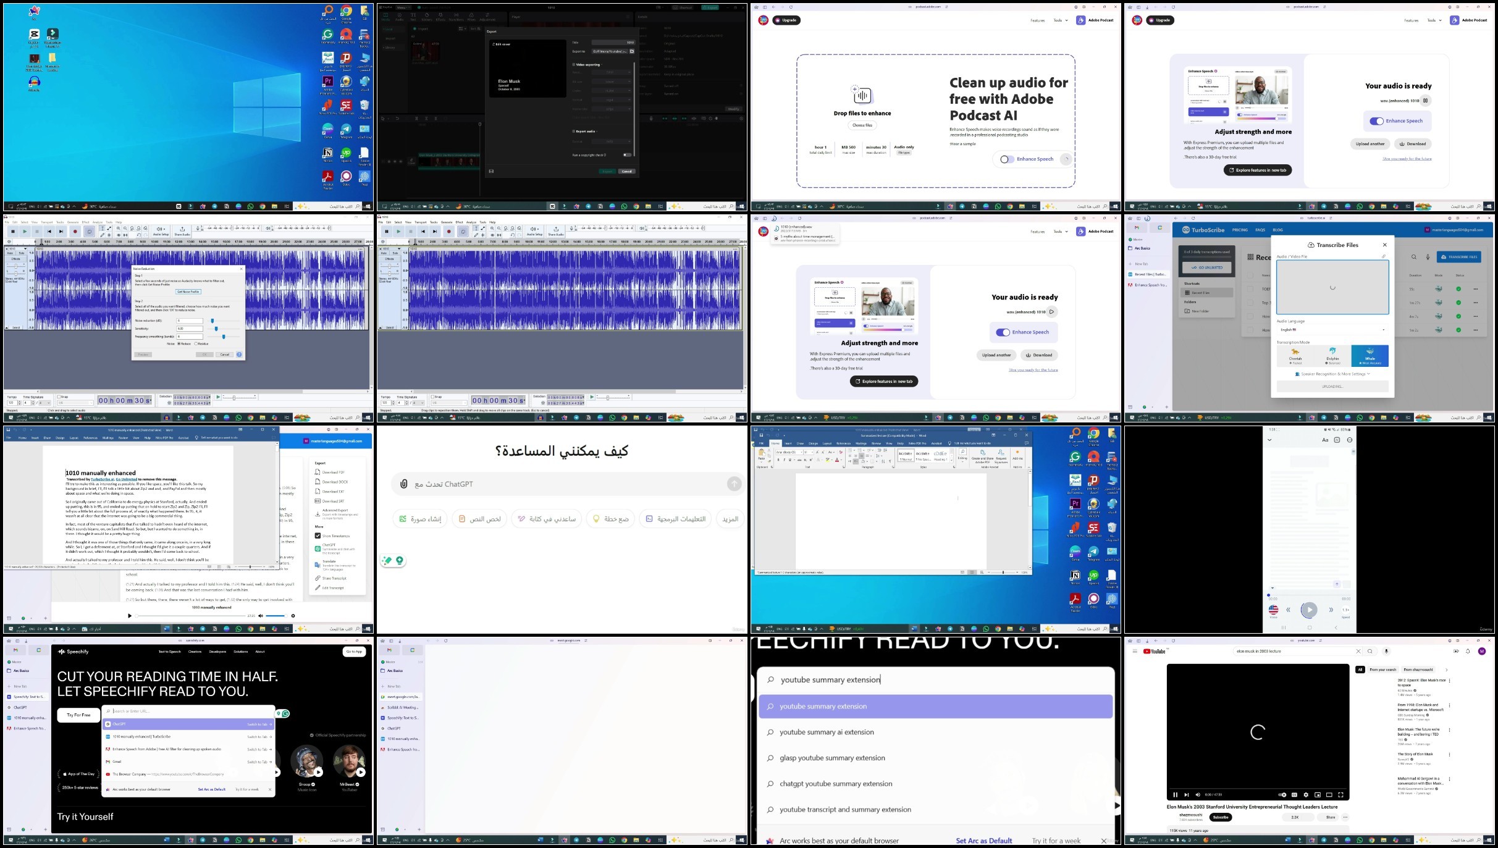Image resolution: width=1498 pixels, height=848 pixels.
Task: Open YouTube hamburger guide menu
Action: [1135, 651]
